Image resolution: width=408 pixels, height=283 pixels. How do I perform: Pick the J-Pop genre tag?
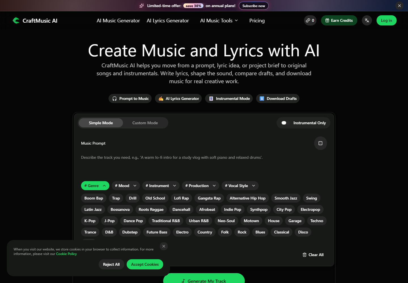coord(109,221)
